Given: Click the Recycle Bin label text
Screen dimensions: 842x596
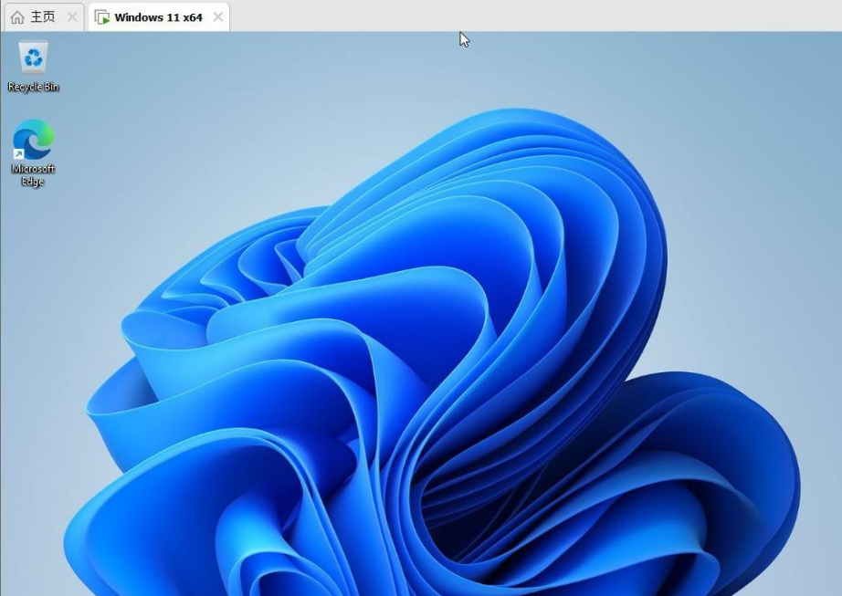Looking at the screenshot, I should [x=34, y=88].
